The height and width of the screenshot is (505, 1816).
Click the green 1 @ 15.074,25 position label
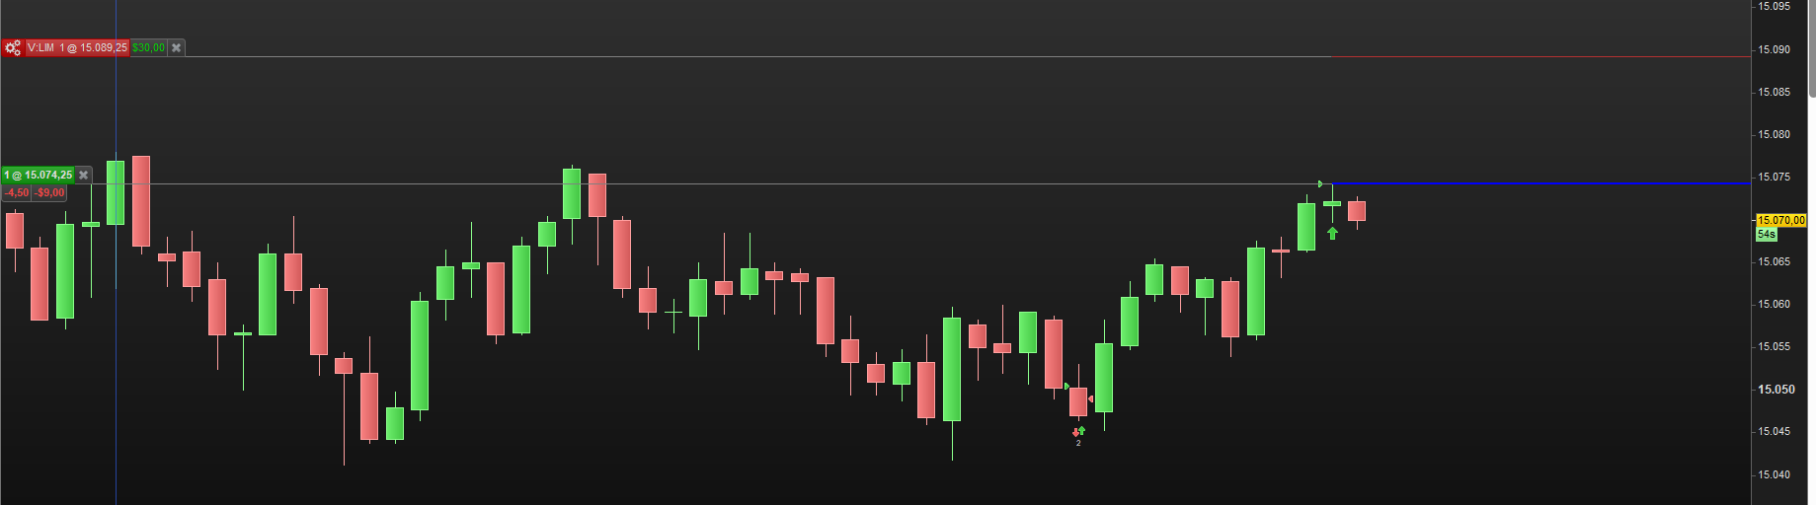click(x=39, y=175)
